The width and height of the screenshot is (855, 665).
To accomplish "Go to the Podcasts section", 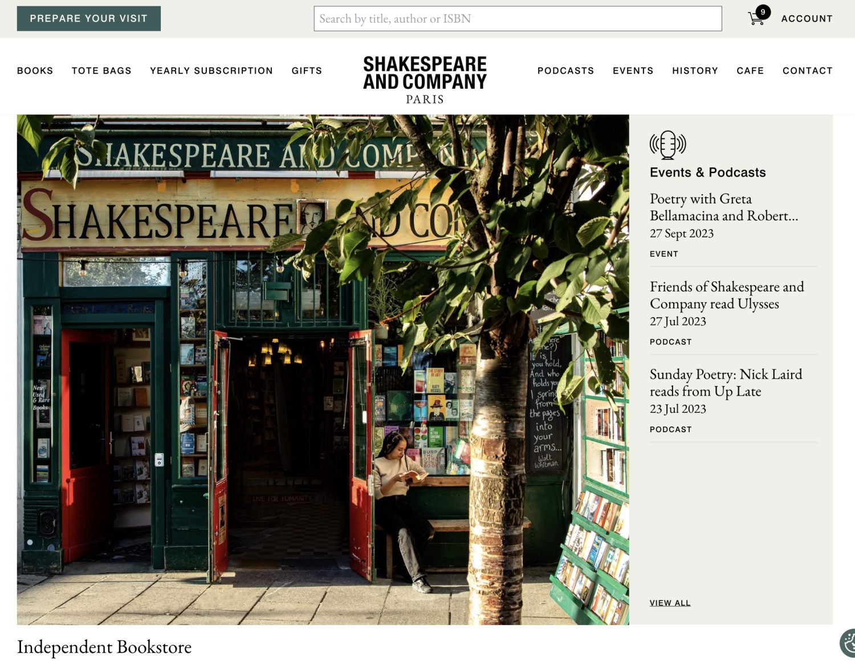I will click(565, 71).
